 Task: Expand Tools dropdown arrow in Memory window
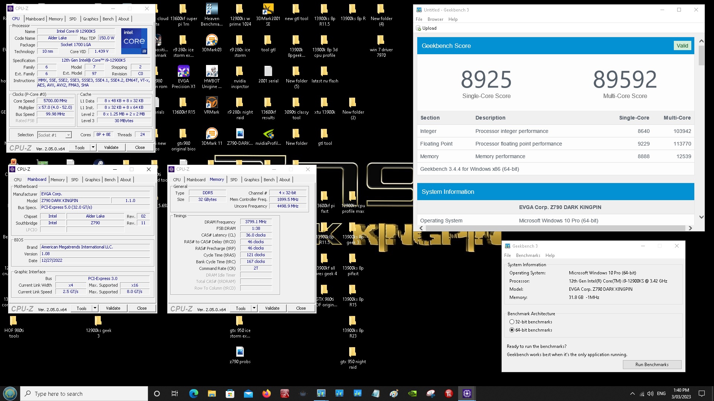pos(254,308)
